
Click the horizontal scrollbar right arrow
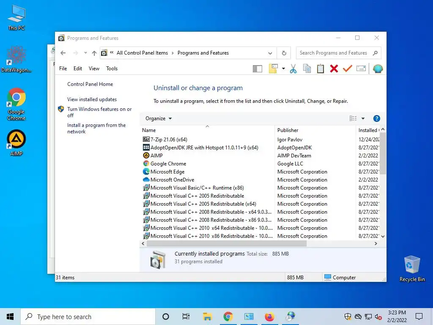click(x=375, y=243)
